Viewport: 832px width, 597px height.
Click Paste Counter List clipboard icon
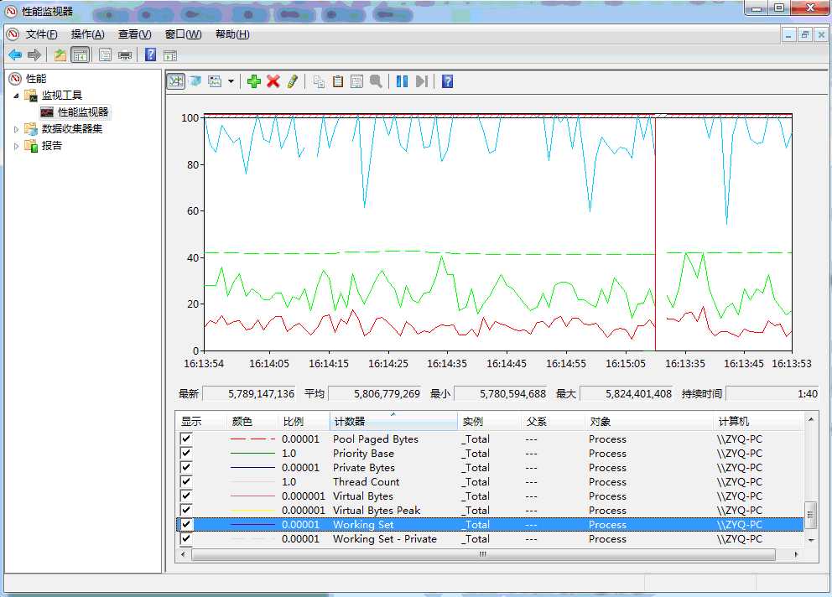pyautogui.click(x=338, y=81)
